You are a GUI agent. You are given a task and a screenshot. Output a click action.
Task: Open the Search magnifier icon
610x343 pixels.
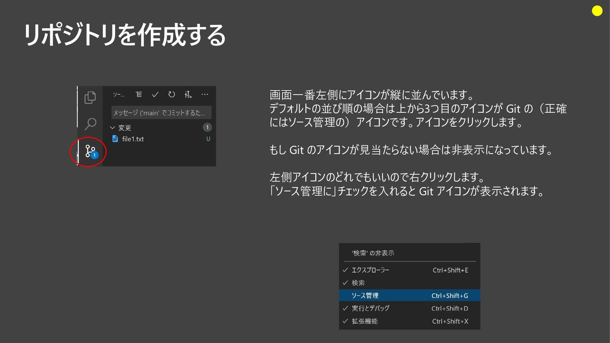90,124
